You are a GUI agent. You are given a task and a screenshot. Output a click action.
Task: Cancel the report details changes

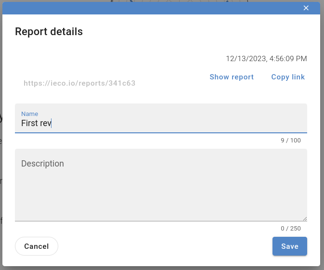[37, 246]
